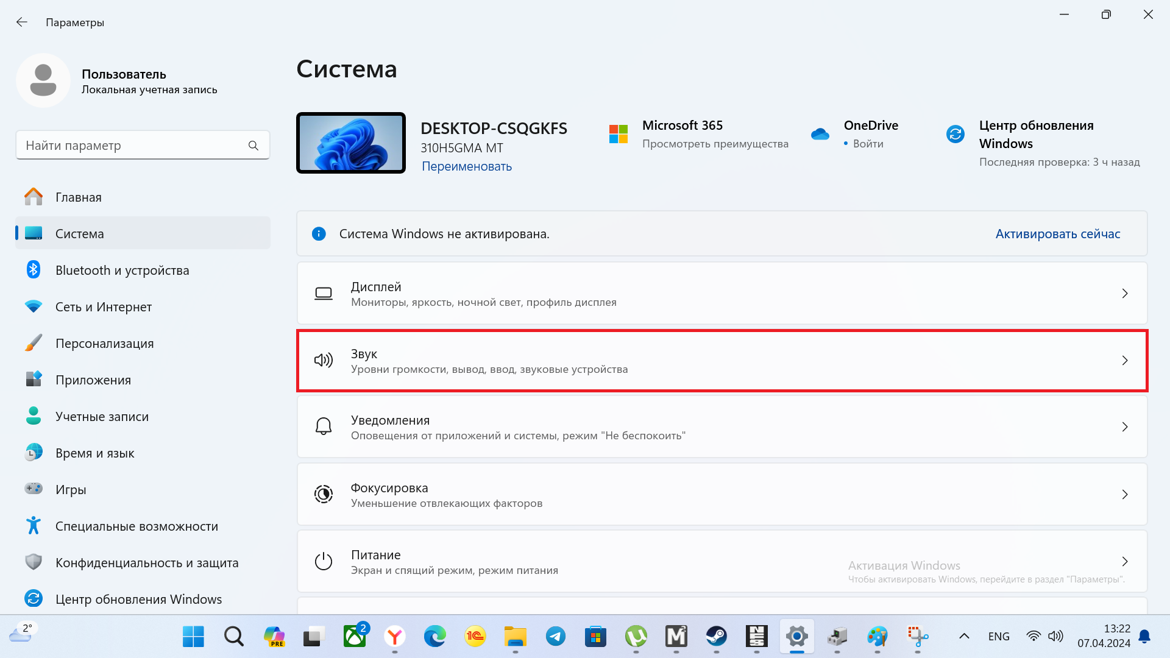This screenshot has width=1170, height=658.
Task: Open Steam from the taskbar
Action: pos(716,637)
